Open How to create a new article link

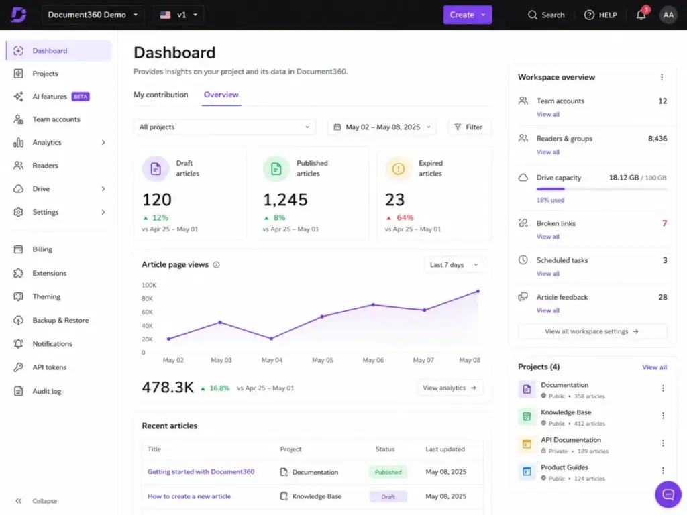point(189,496)
